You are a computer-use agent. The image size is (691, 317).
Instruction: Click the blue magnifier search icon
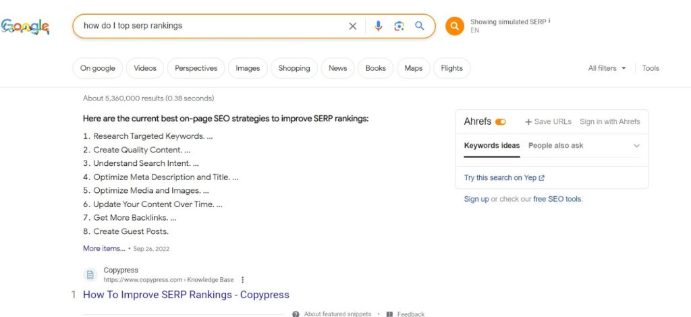[x=420, y=26]
